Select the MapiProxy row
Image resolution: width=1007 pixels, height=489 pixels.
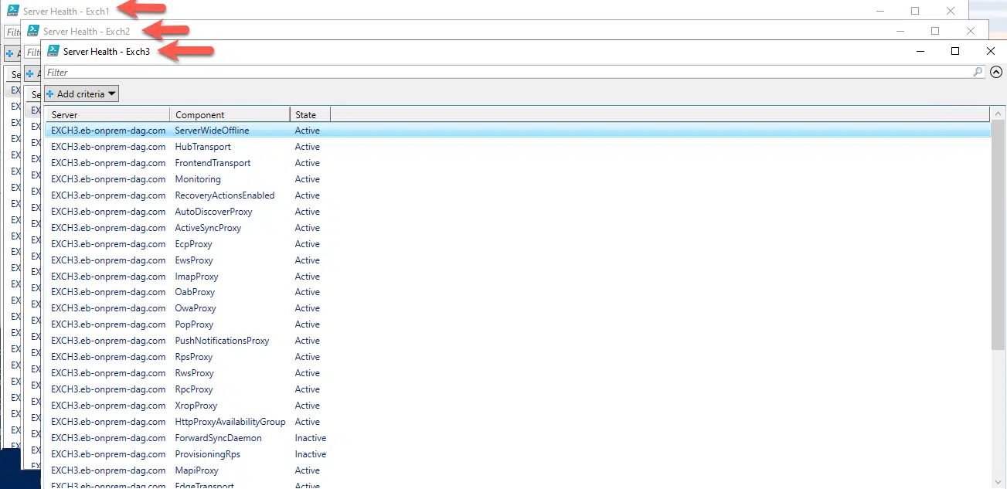pyautogui.click(x=517, y=470)
